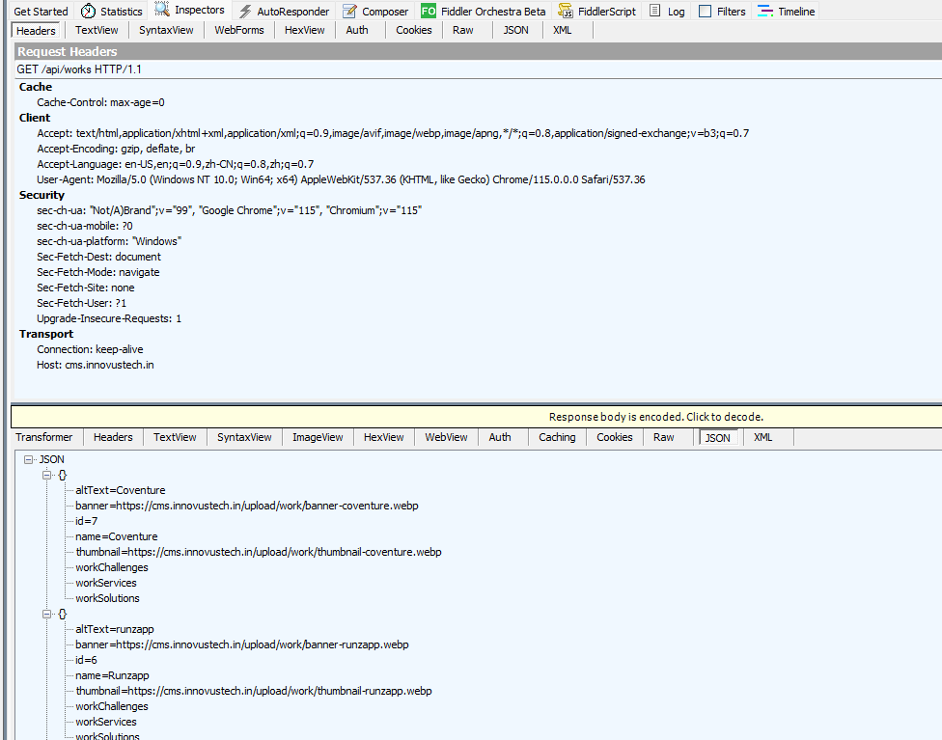Image resolution: width=942 pixels, height=740 pixels.
Task: Open response WebView tab
Action: pos(446,437)
